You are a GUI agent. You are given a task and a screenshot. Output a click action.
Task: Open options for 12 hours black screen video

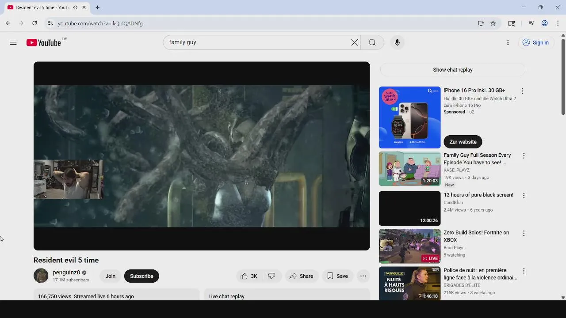click(524, 196)
